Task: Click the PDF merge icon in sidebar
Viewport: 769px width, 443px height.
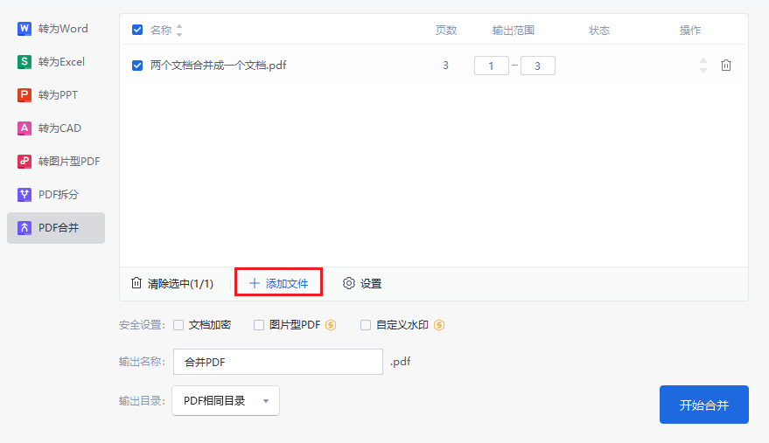Action: (x=24, y=228)
